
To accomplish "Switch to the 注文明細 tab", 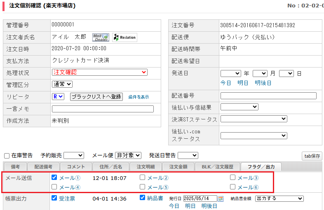I will pos(146,167).
